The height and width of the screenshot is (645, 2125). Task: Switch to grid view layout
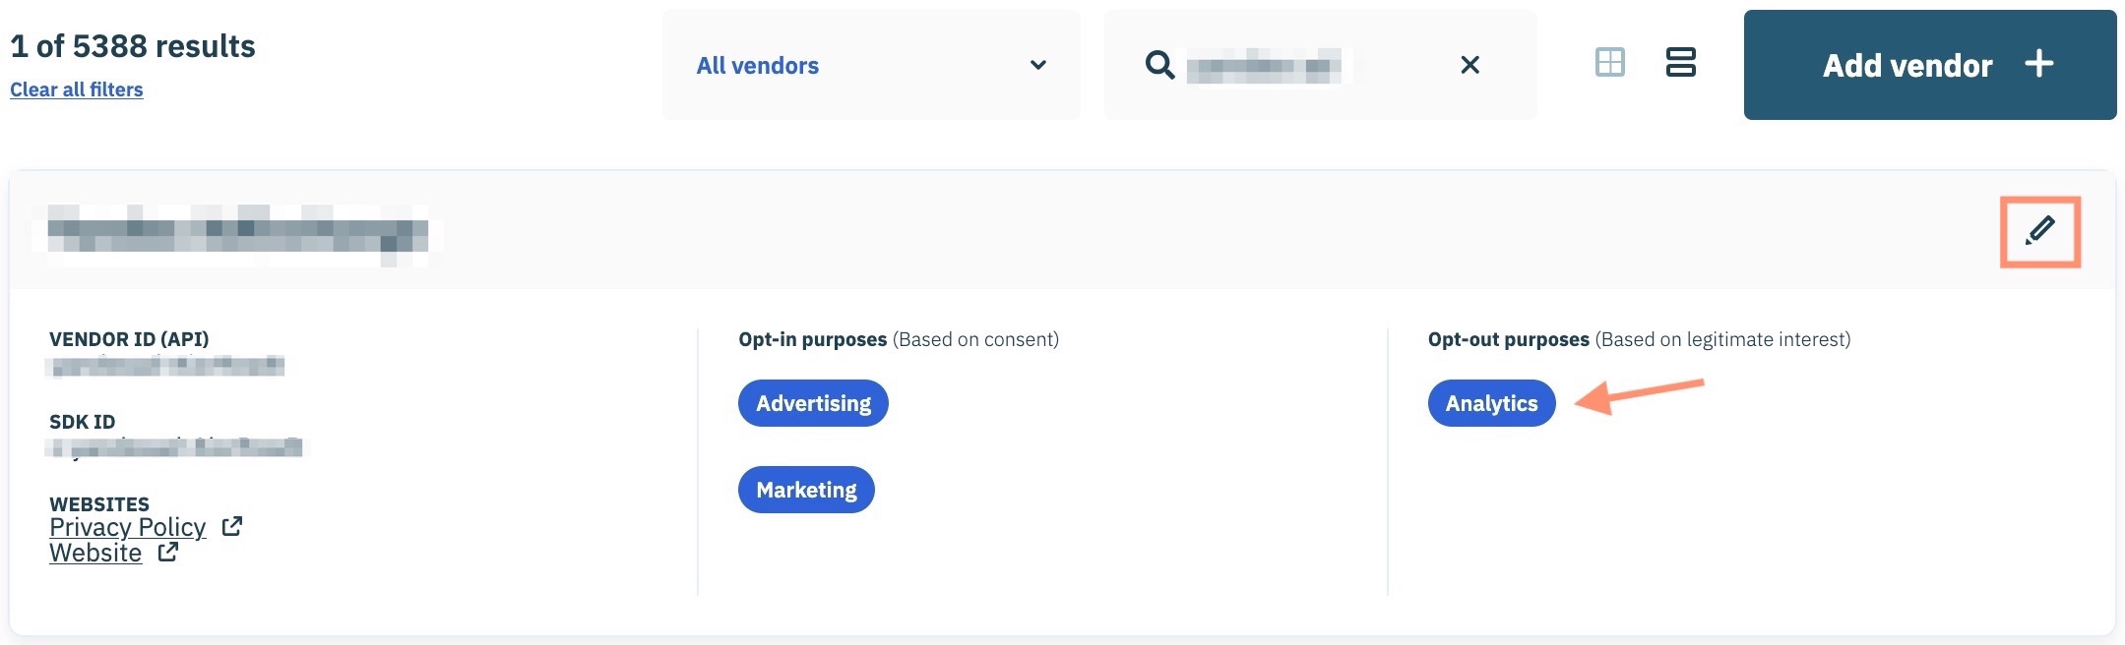tap(1609, 63)
